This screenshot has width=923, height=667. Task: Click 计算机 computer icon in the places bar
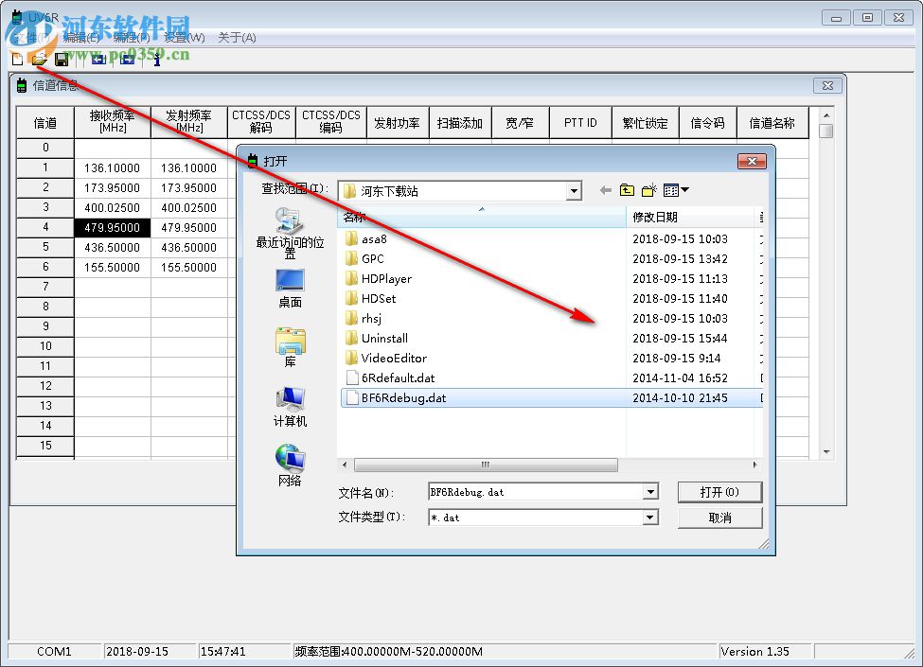(290, 407)
